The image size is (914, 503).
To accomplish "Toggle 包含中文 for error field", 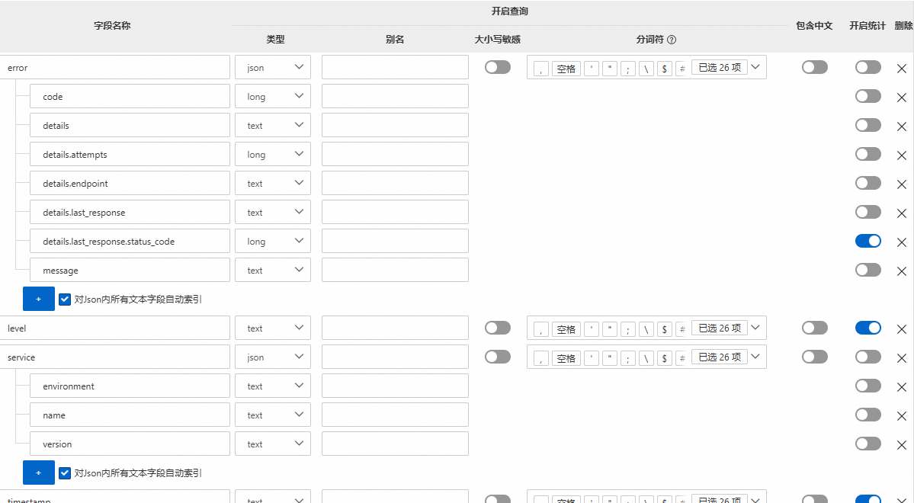I will click(x=814, y=67).
